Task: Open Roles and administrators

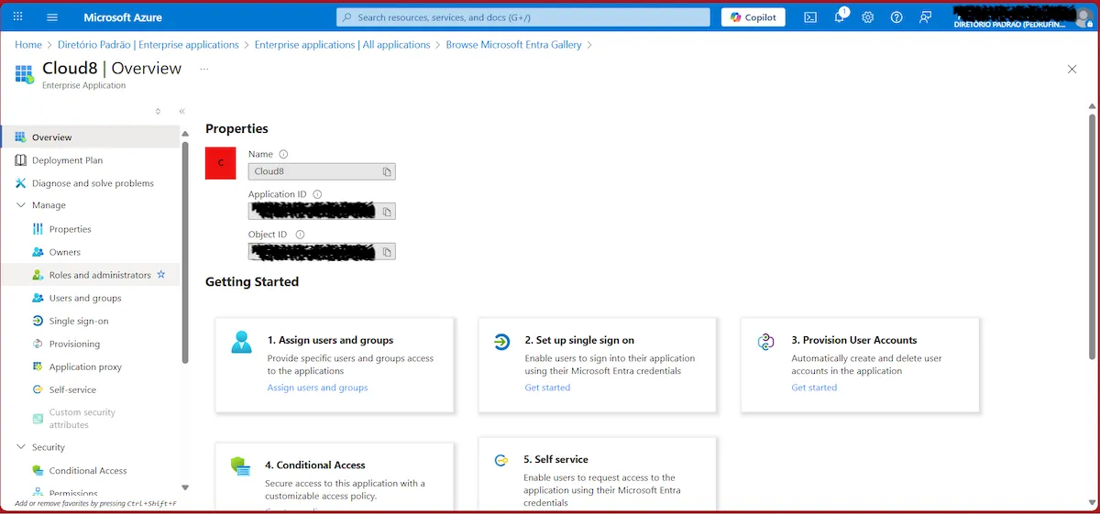Action: point(100,275)
